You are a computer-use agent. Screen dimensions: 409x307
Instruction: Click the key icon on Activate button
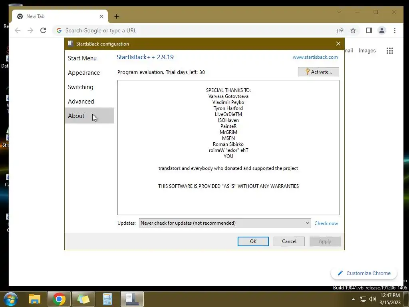pos(307,72)
